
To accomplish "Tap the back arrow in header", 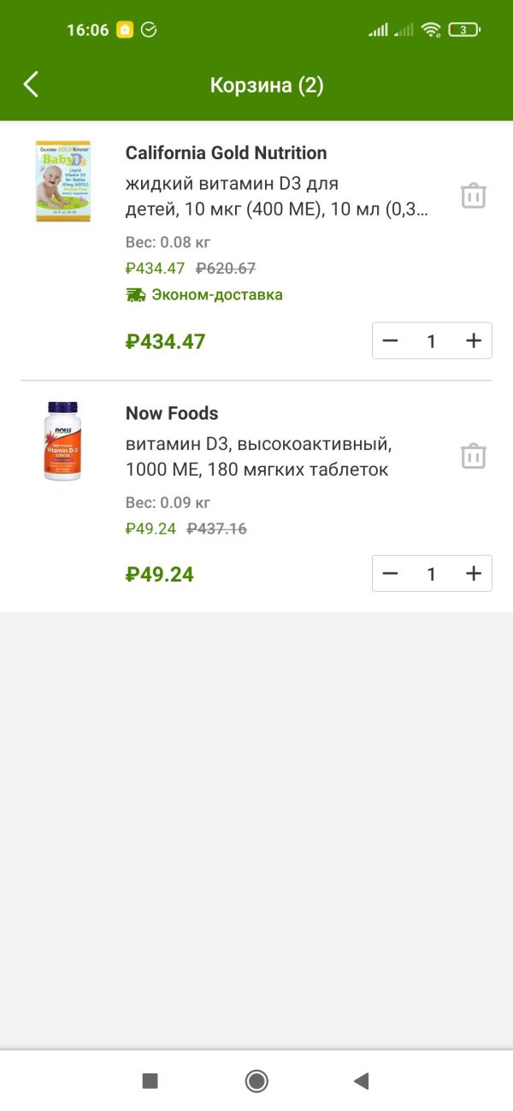I will click(x=32, y=85).
